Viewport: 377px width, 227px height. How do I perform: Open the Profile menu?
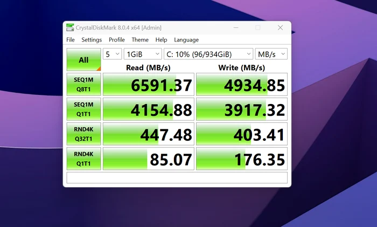tap(117, 40)
